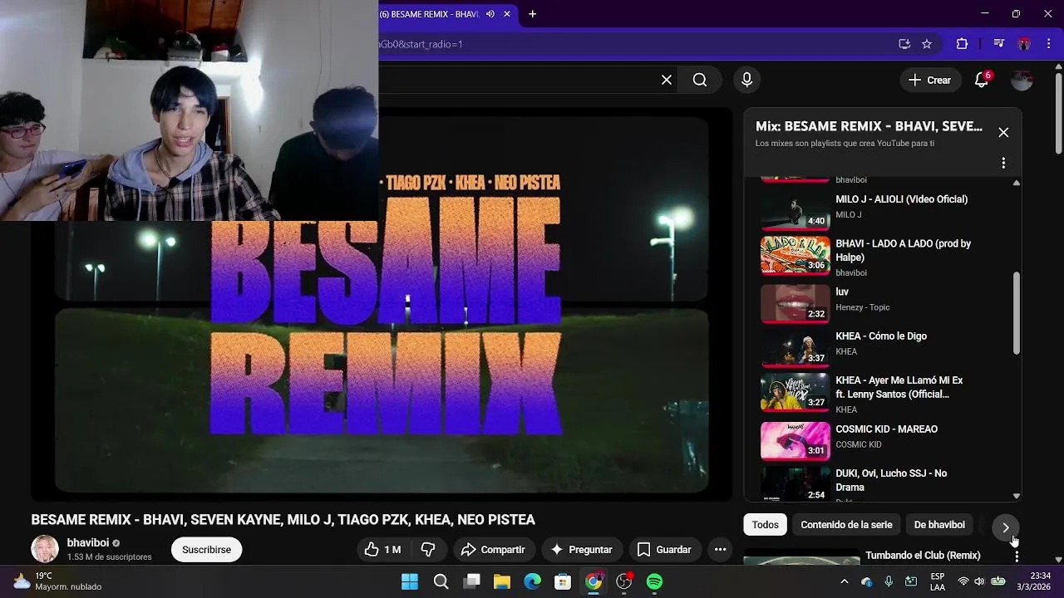This screenshot has width=1064, height=598.
Task: Close the Mix playlist panel
Action: click(1003, 133)
